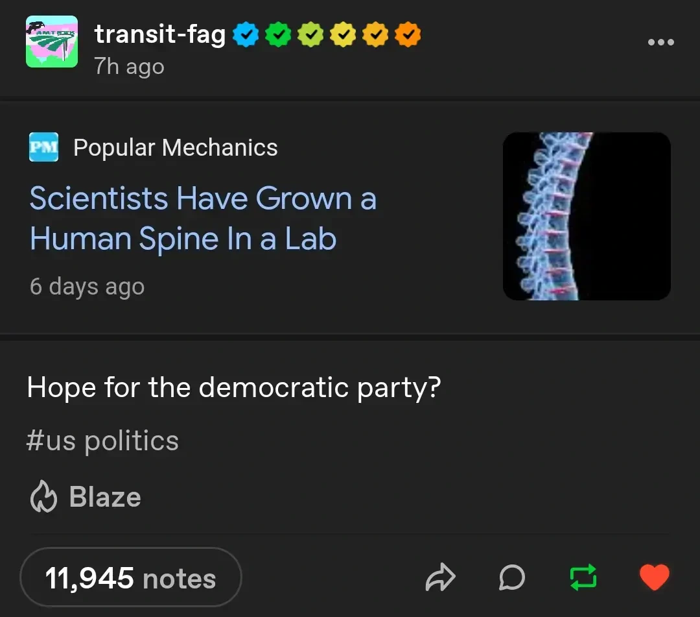Screen dimensions: 700x617
Task: Share the post with the arrow icon
Action: 441,577
